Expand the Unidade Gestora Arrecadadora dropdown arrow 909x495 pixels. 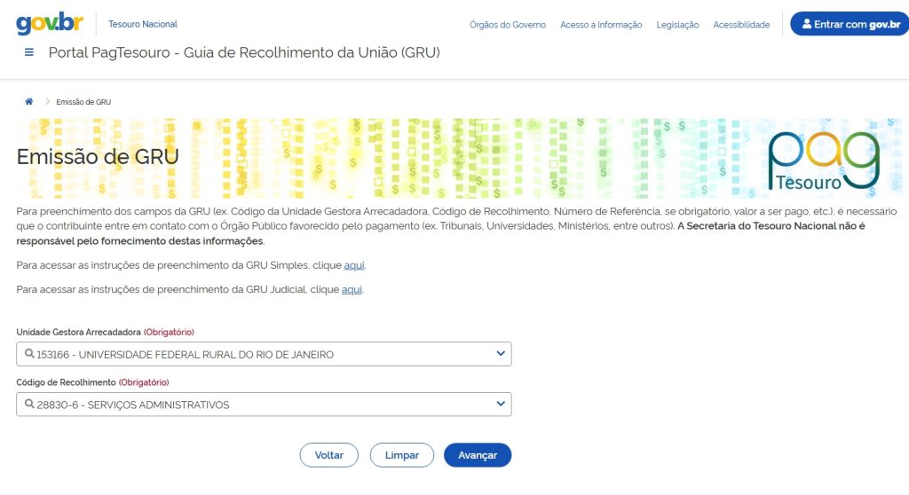501,355
